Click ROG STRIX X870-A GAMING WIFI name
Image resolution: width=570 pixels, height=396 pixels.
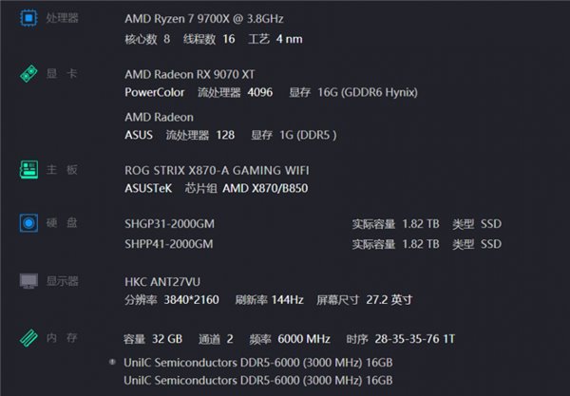pyautogui.click(x=217, y=170)
